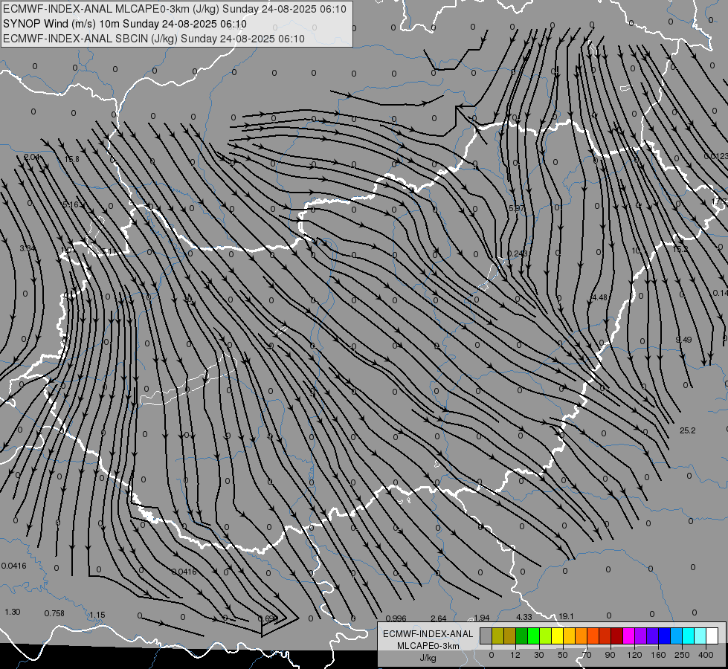Click the 3.34 value on the map

(x=28, y=248)
